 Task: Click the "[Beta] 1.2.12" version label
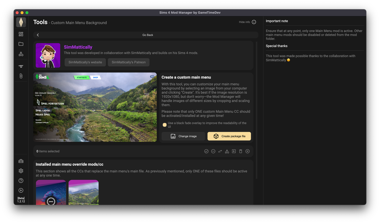click(21, 200)
